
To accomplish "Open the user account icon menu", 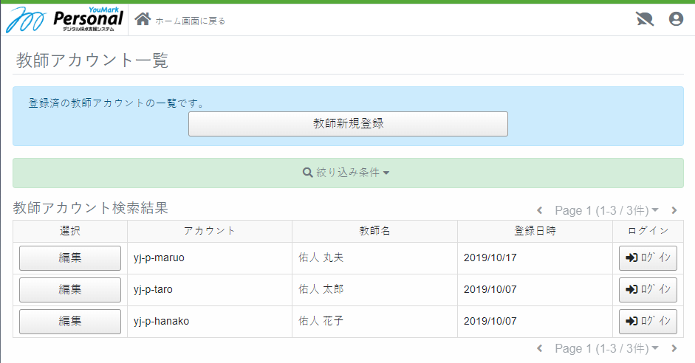I will coord(676,19).
